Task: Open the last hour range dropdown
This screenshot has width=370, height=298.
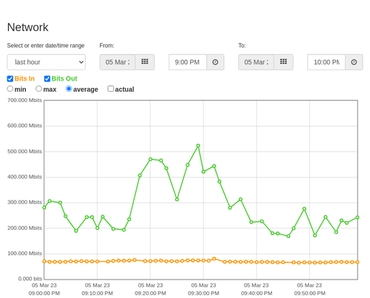Action: tap(47, 62)
